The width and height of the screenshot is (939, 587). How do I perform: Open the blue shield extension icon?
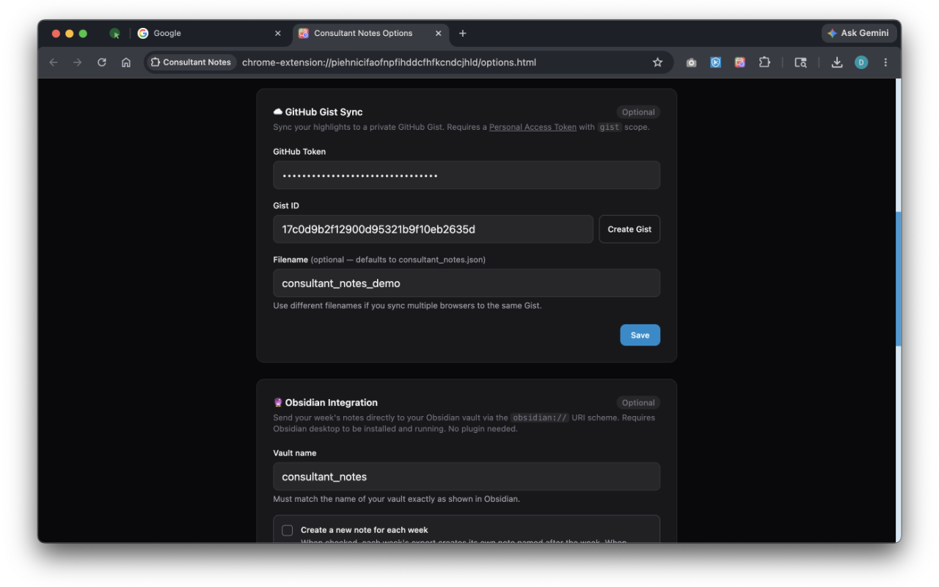715,62
